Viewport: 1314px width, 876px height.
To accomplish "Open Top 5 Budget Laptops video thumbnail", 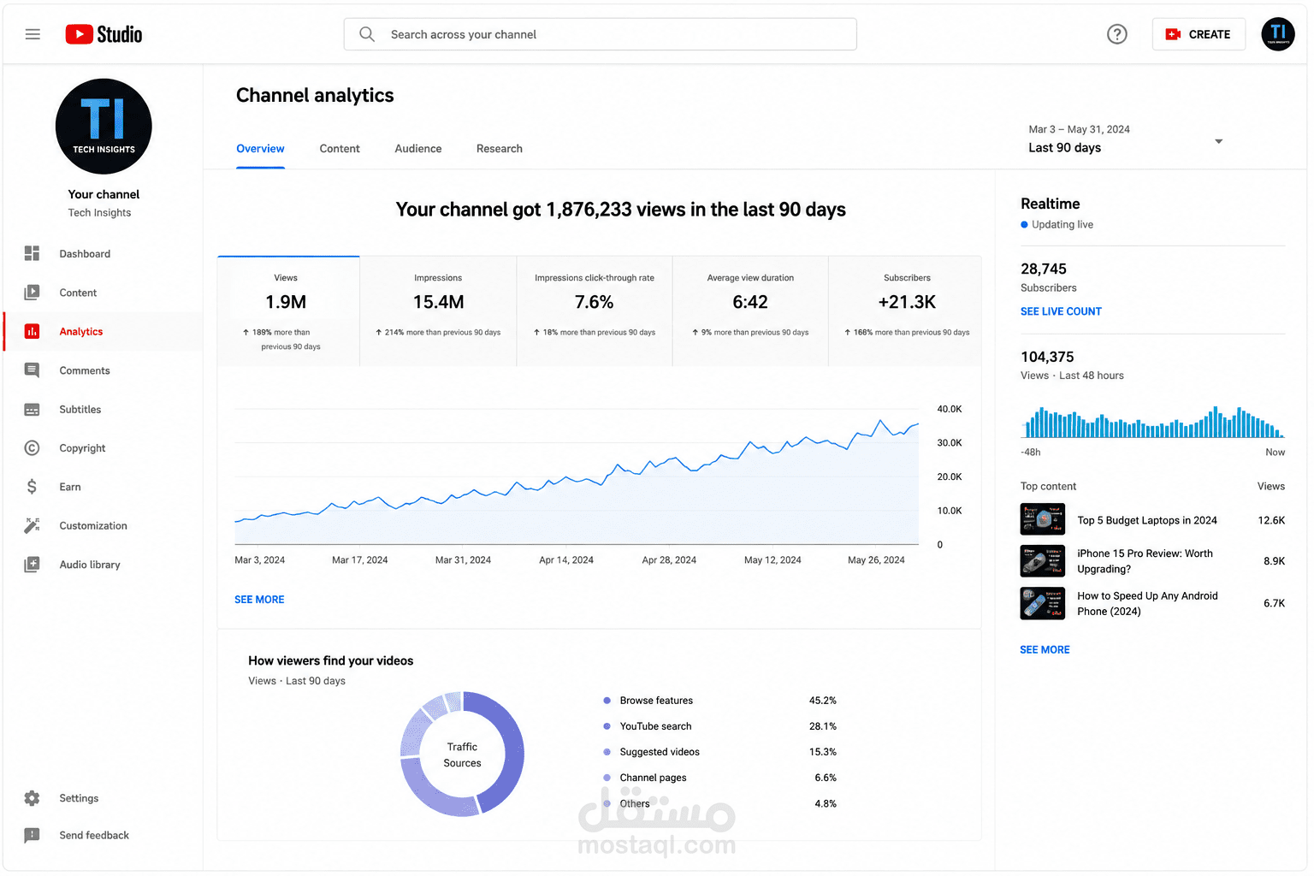I will coord(1043,519).
